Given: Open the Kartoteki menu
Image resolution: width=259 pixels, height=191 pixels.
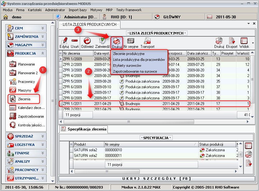Looking at the screenshot, I should 34,10.
